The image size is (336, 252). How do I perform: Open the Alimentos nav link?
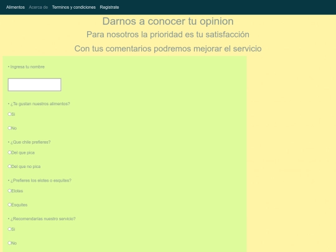[16, 7]
